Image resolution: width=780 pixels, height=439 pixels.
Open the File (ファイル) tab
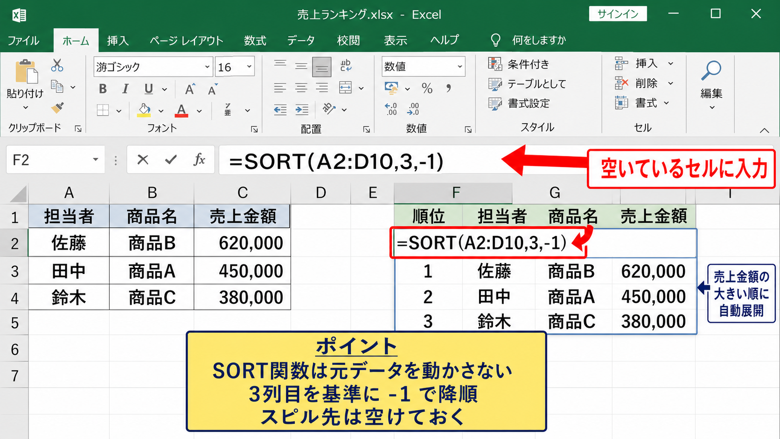coord(23,41)
